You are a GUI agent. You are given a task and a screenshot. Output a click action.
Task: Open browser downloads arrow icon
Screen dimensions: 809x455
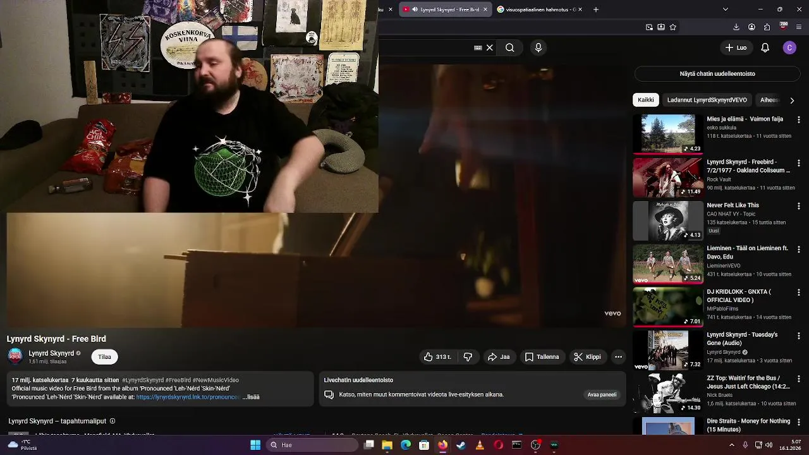click(x=736, y=27)
